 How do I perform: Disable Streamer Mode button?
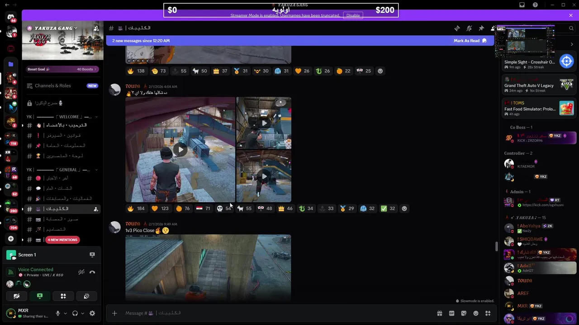(353, 15)
